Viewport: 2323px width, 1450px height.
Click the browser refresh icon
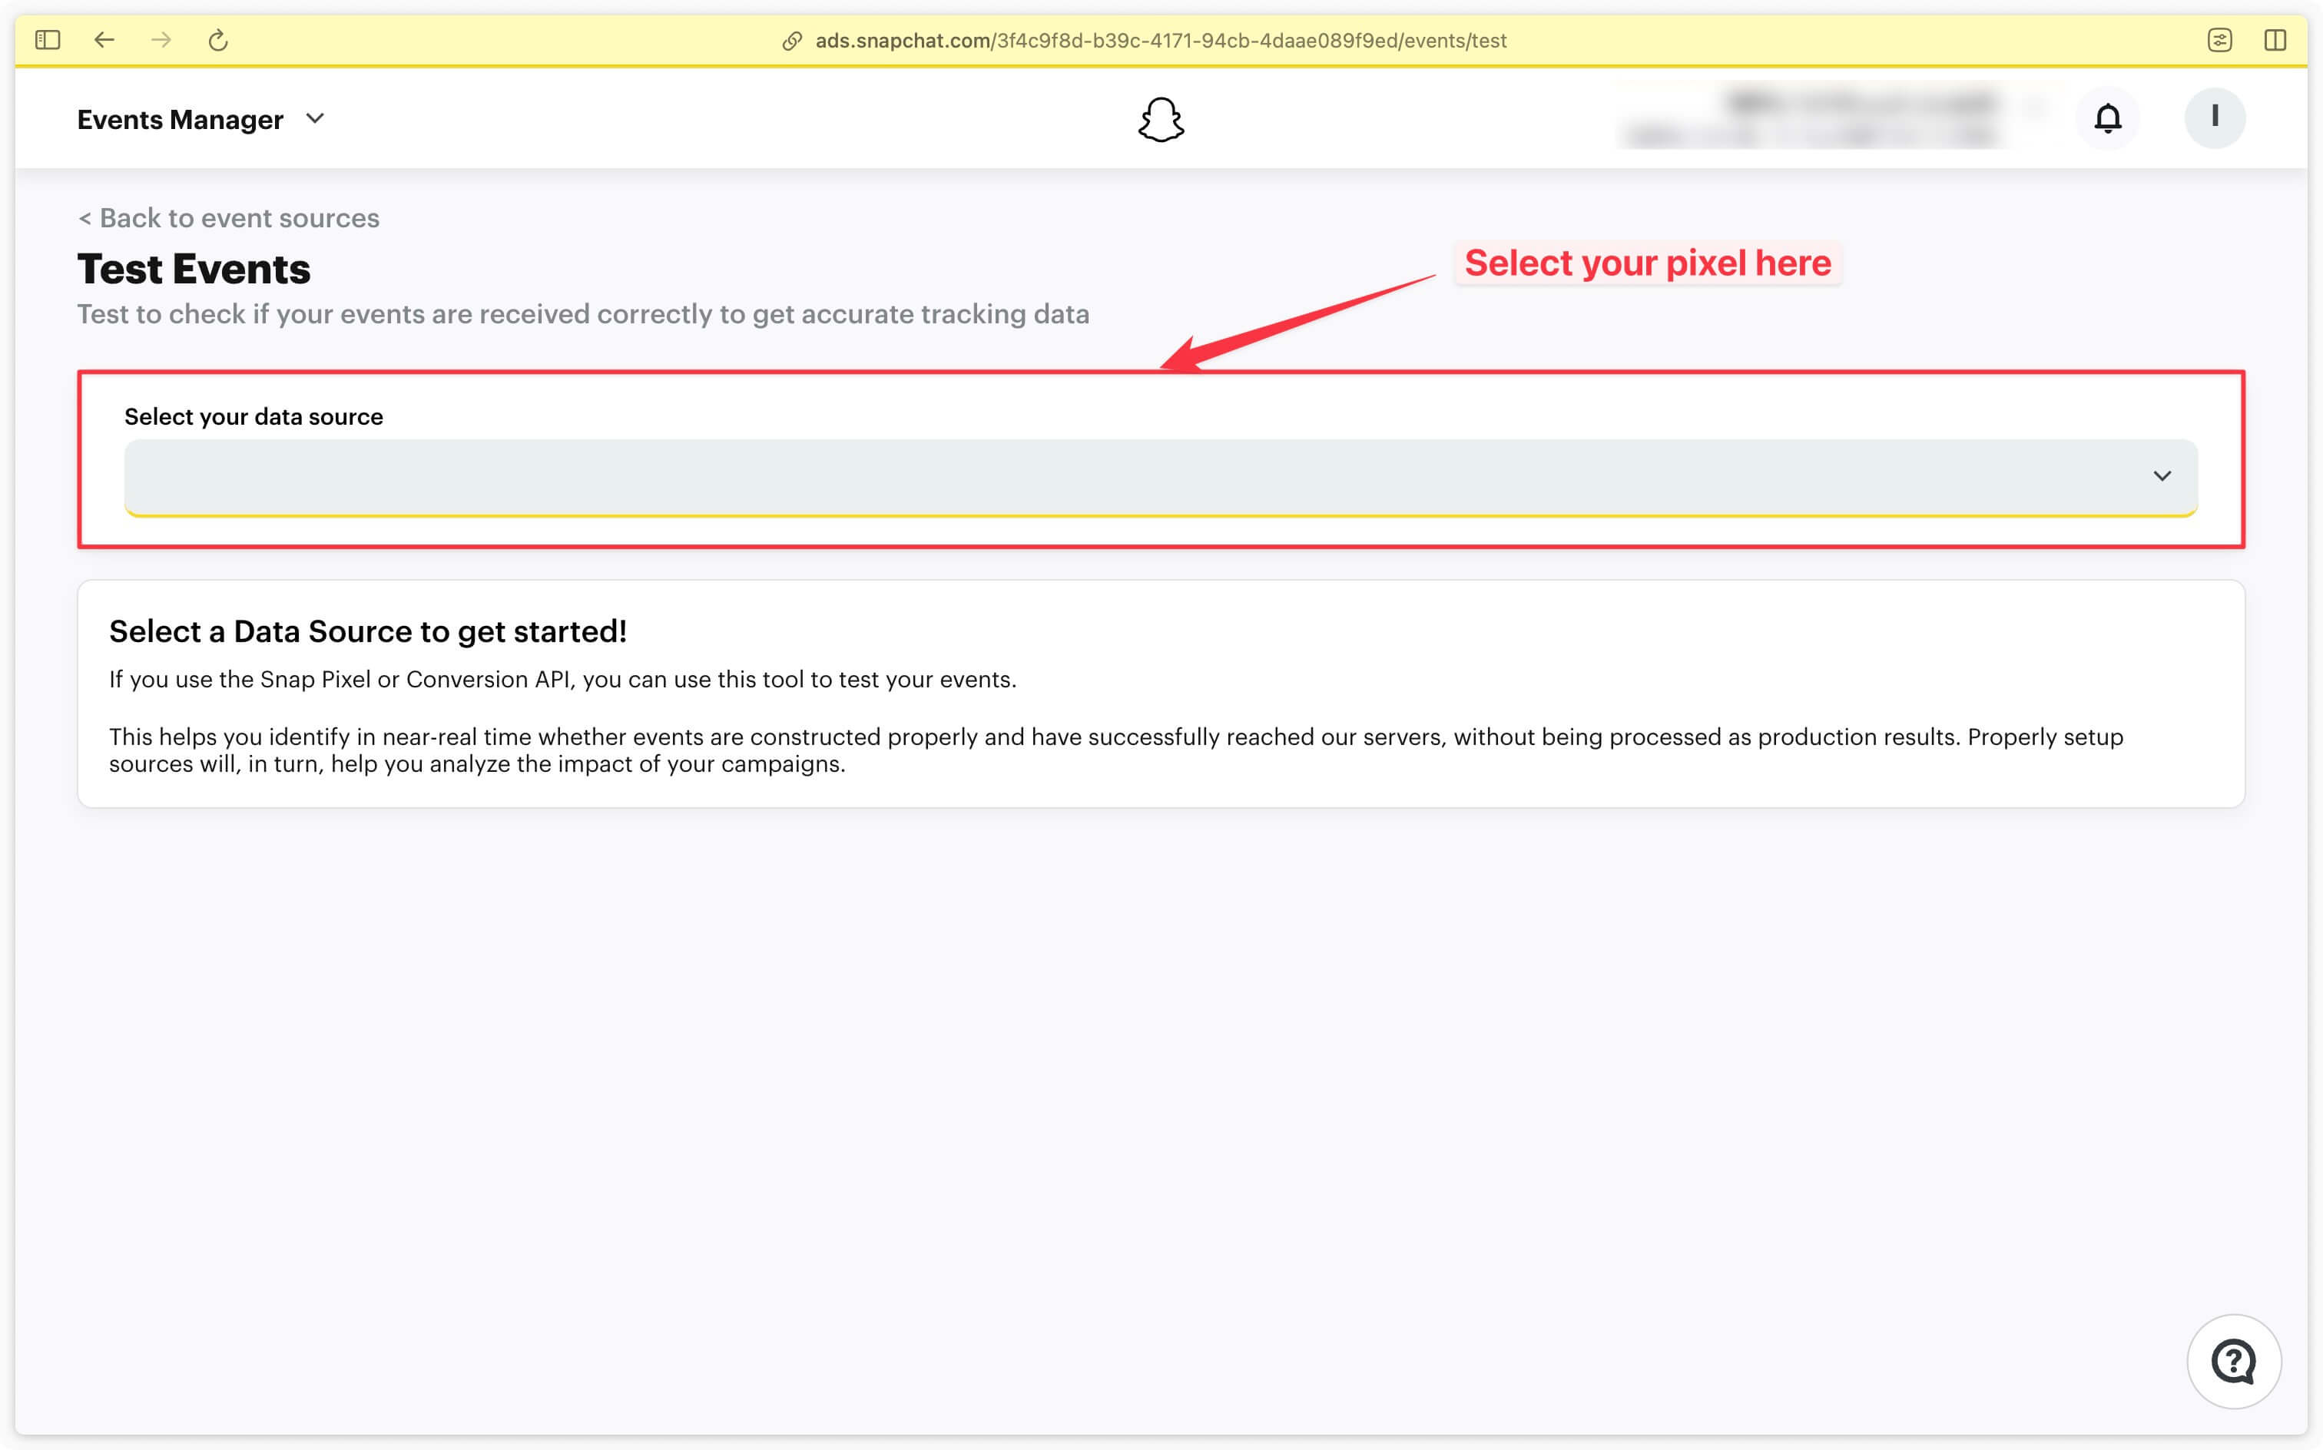(x=219, y=38)
